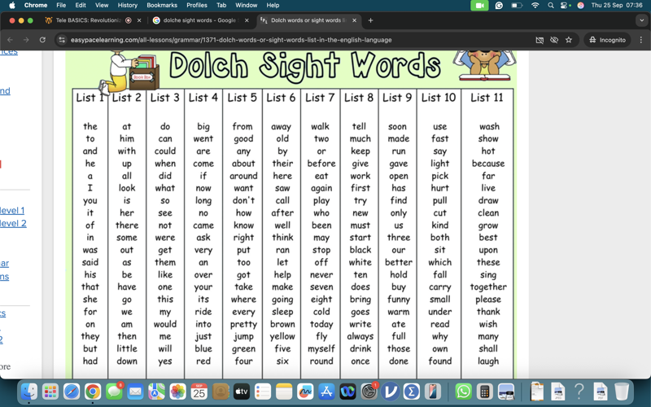The width and height of the screenshot is (651, 407).
Task: Click the back navigation arrow
Action: (x=10, y=39)
